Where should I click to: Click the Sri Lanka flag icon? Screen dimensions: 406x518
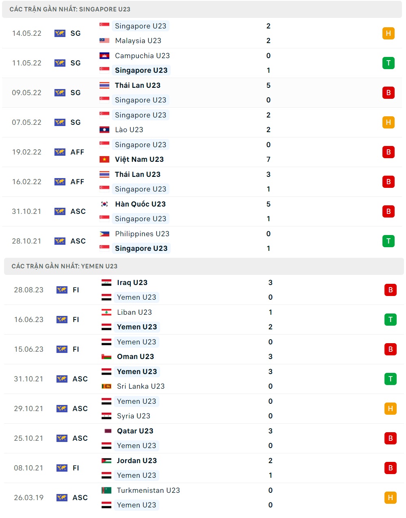click(106, 386)
